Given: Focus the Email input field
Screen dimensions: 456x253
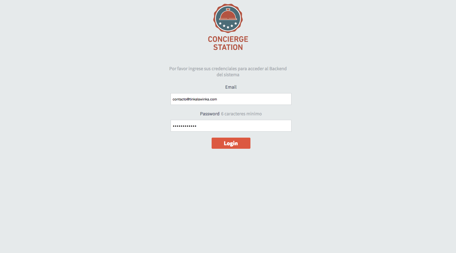Looking at the screenshot, I should (x=231, y=99).
